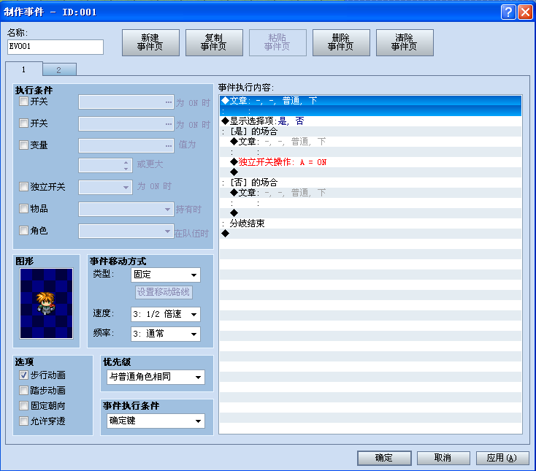The image size is (536, 471).
Task: Open the 物品 item dropdown
Action: click(x=126, y=209)
